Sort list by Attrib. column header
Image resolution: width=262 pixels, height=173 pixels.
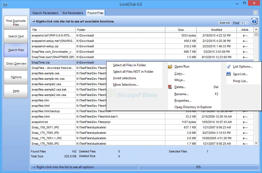pyautogui.click(x=245, y=30)
